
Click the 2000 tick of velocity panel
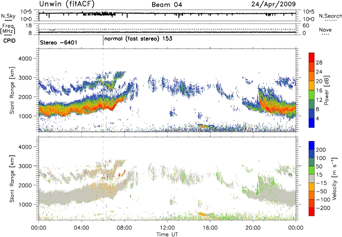click(x=25, y=185)
